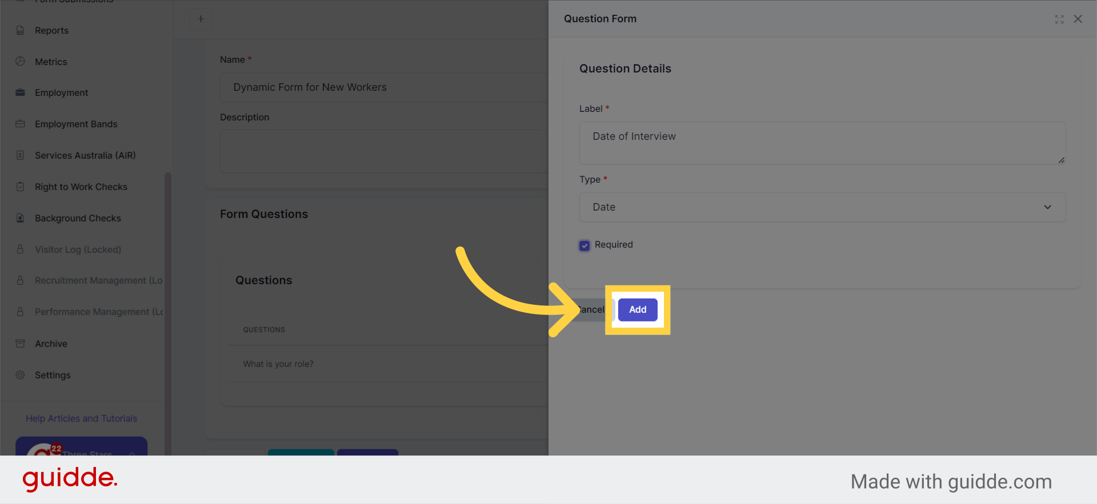Click the Reports sidebar icon
Viewport: 1097px width, 504px height.
(21, 30)
